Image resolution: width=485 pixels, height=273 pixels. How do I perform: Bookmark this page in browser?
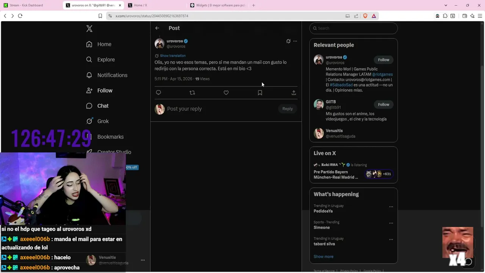(x=100, y=16)
